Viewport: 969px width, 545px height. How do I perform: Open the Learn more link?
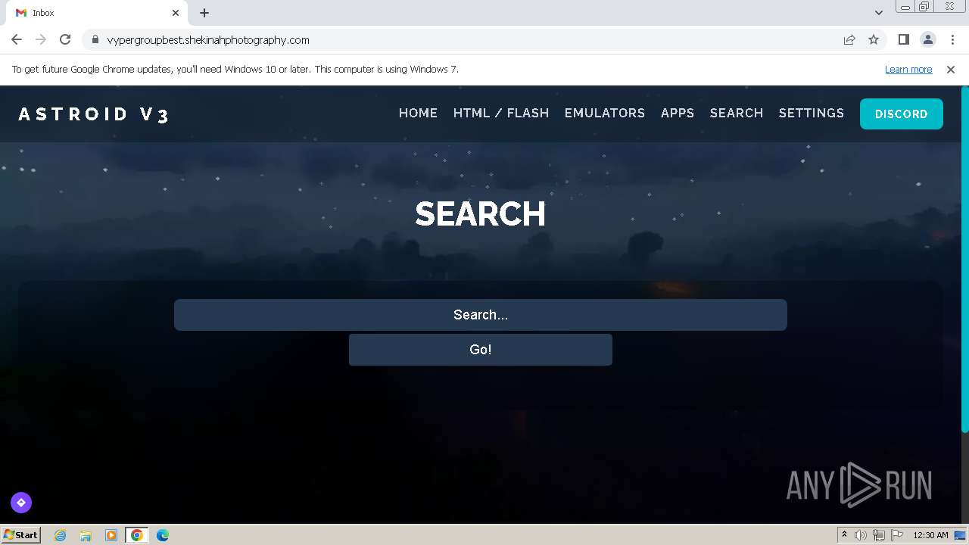pyautogui.click(x=908, y=69)
